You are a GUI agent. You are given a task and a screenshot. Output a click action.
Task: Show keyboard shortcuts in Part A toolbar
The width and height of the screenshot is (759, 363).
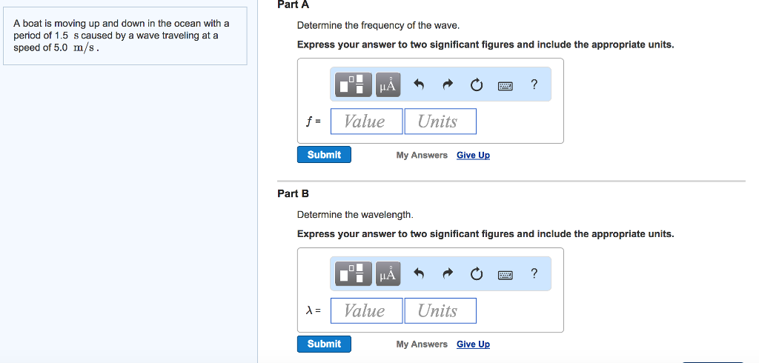pos(506,86)
